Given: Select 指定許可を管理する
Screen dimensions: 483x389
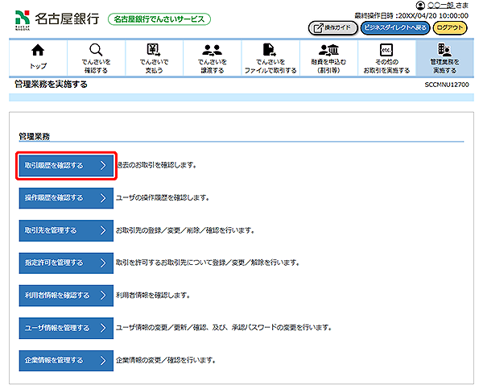Looking at the screenshot, I should 66,263.
